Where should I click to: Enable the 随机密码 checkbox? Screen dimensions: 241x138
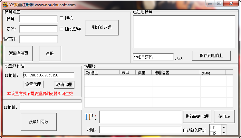point(62,29)
